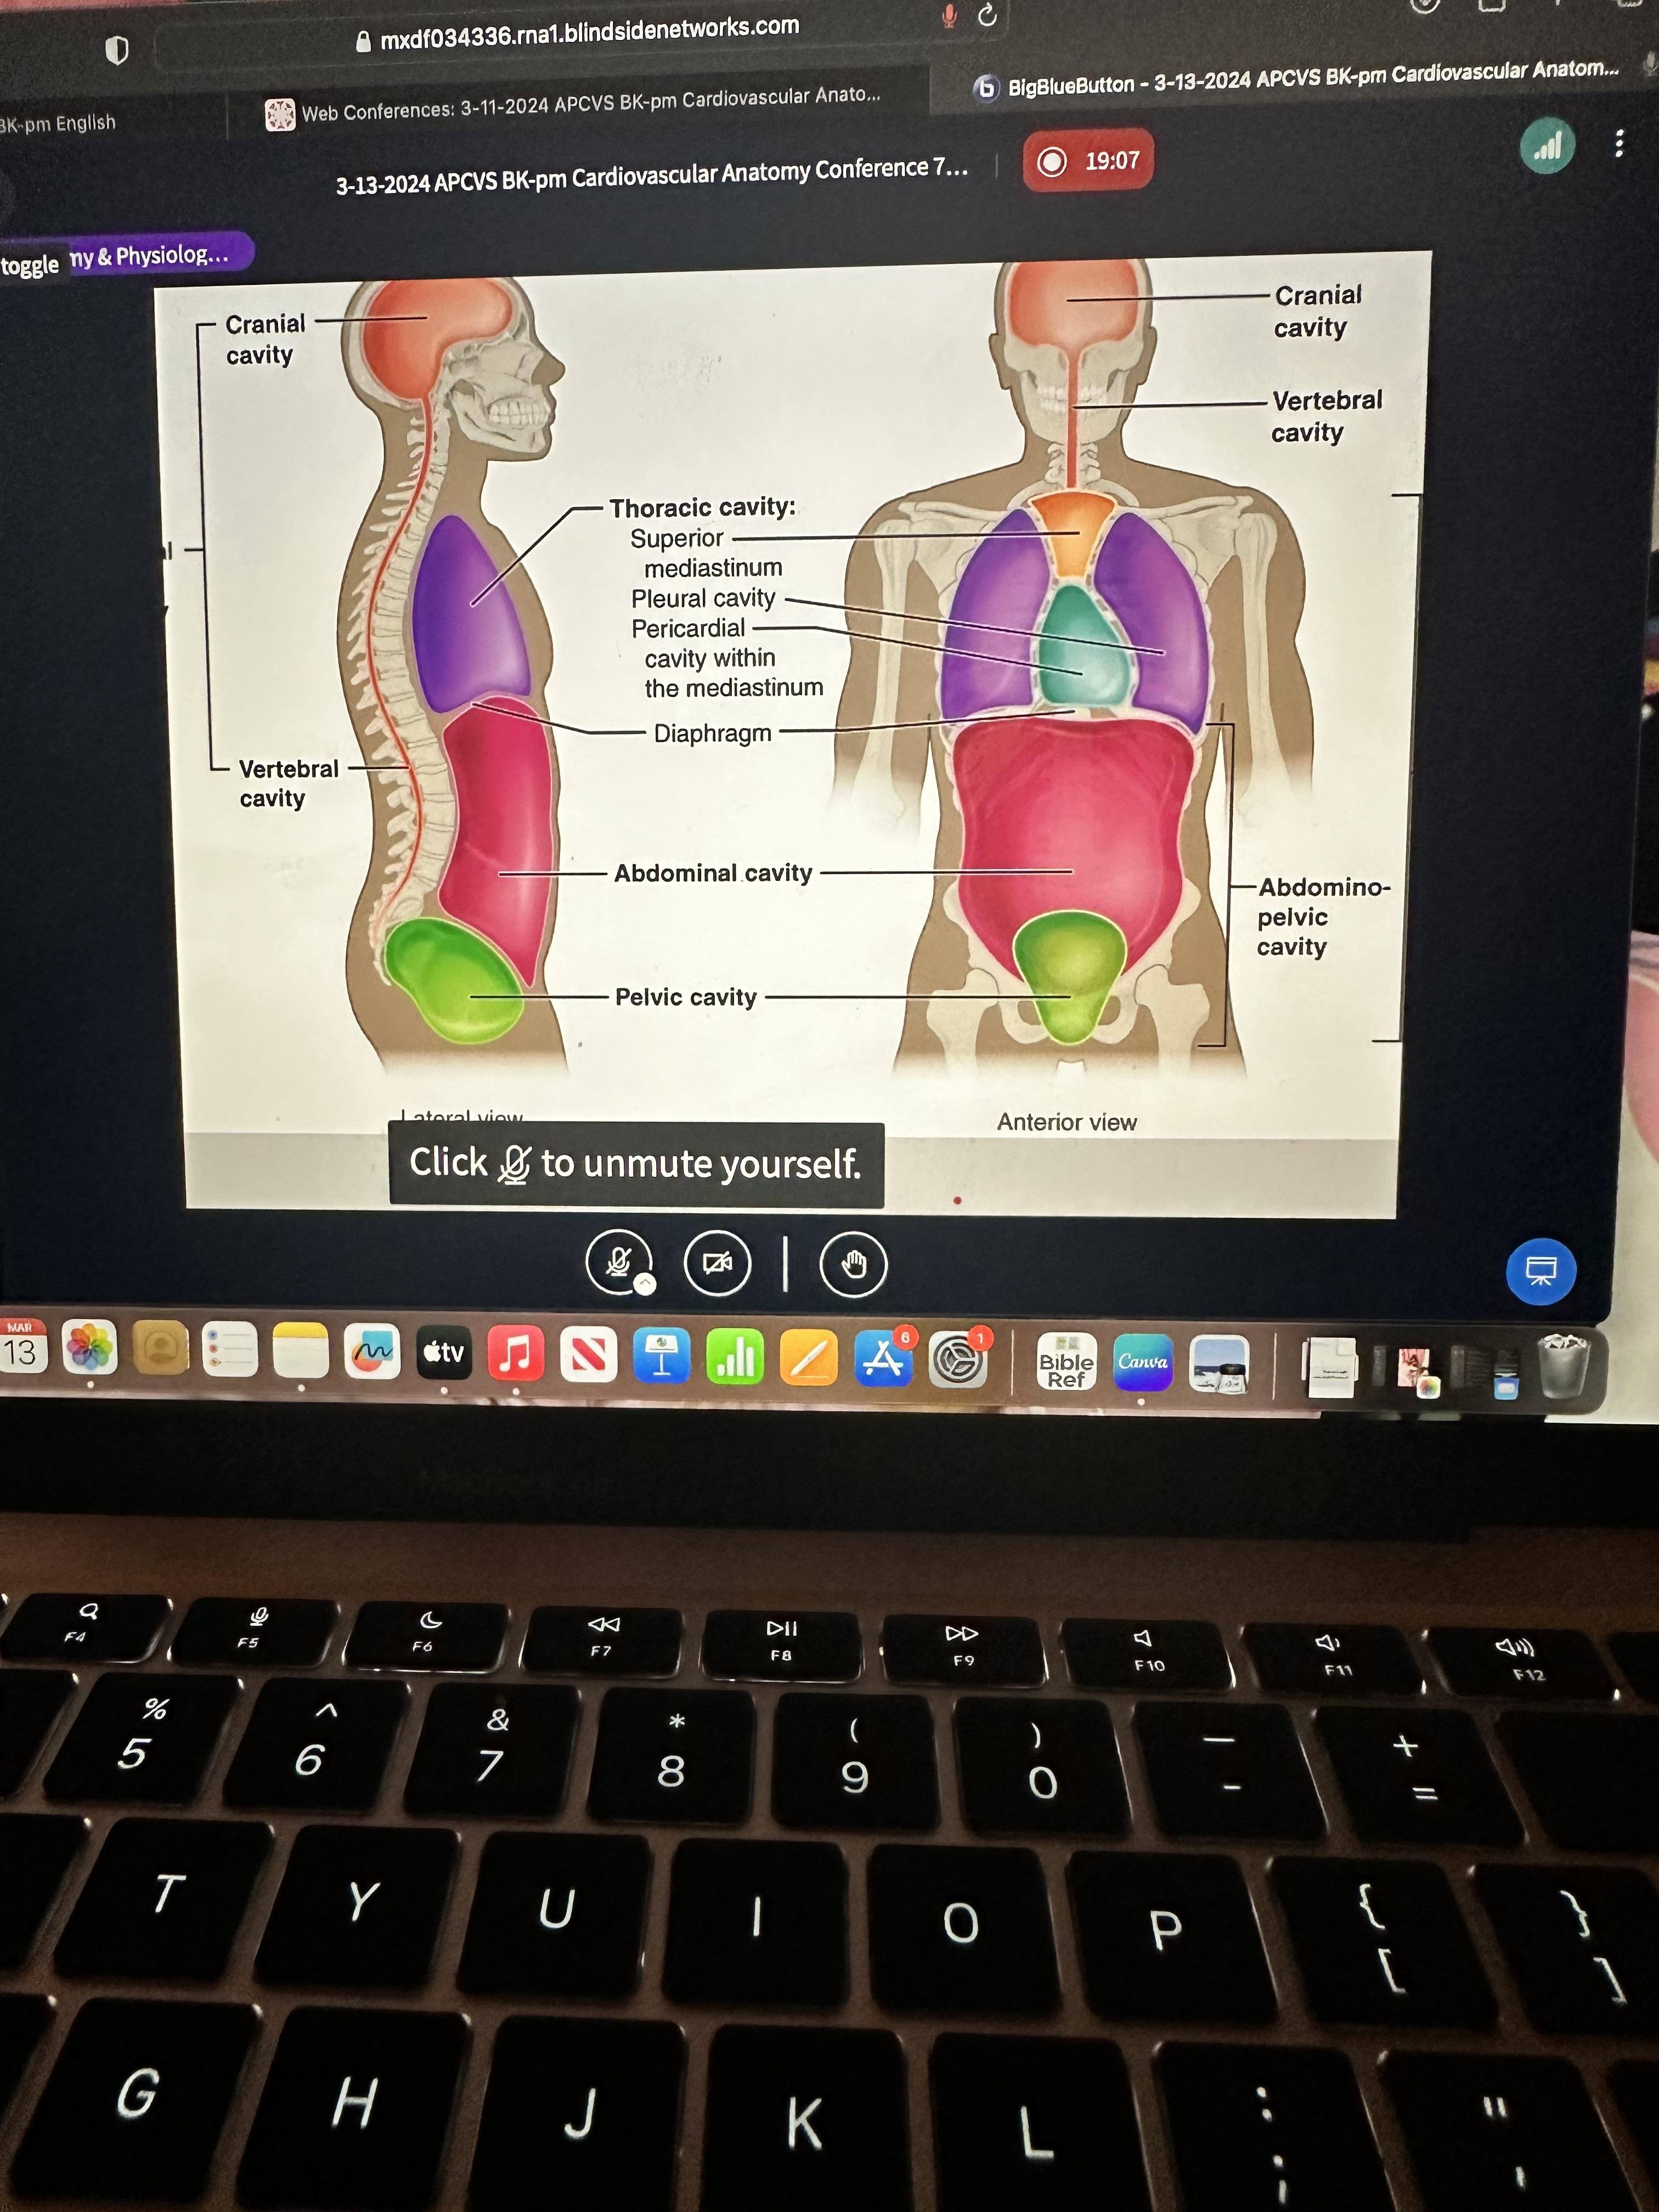Click the Anatomy & Physiology toggle pill
The height and width of the screenshot is (2212, 1659).
(x=150, y=256)
